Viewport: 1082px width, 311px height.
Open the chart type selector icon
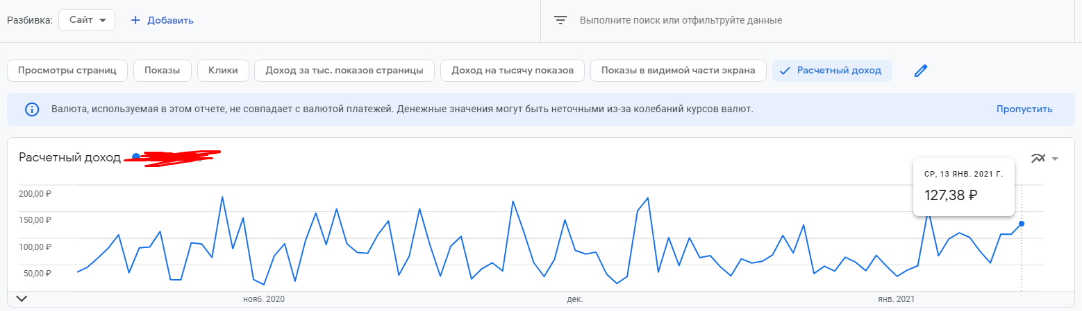1038,158
